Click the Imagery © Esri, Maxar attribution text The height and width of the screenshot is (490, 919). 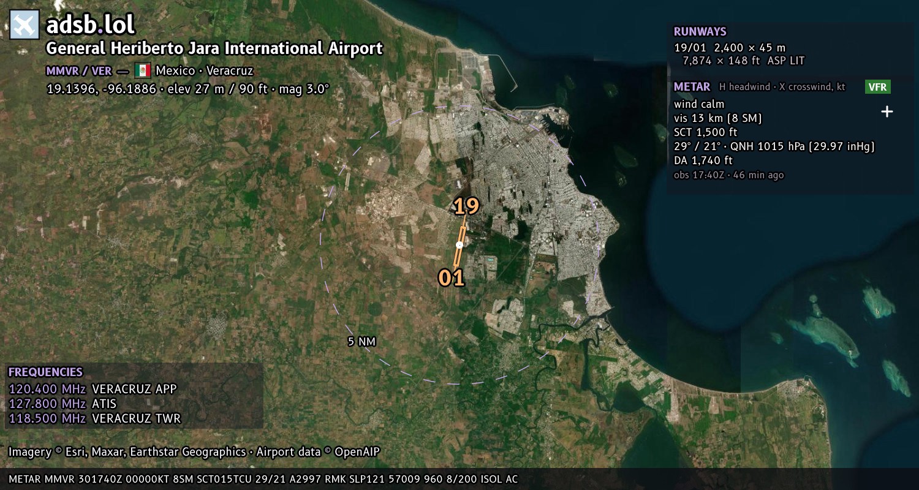(x=194, y=452)
